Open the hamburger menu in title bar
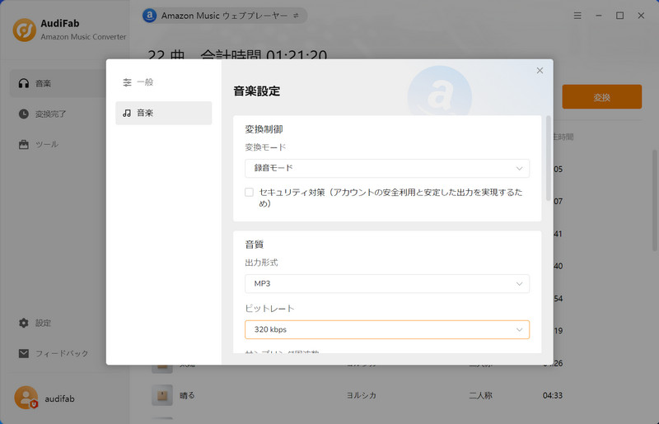The image size is (659, 424). [577, 16]
